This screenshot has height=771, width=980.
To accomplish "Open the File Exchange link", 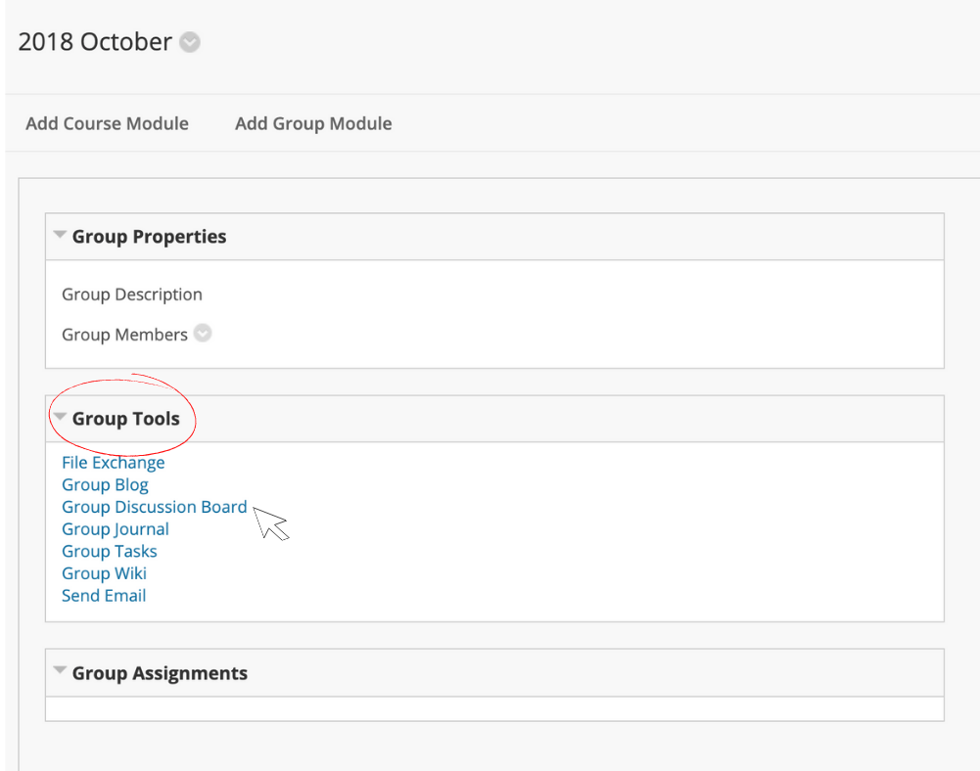I will point(114,463).
